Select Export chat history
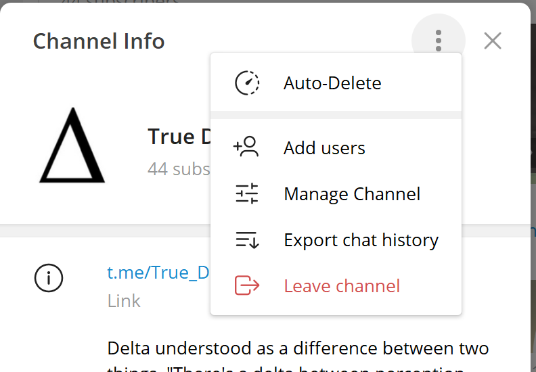 336,240
